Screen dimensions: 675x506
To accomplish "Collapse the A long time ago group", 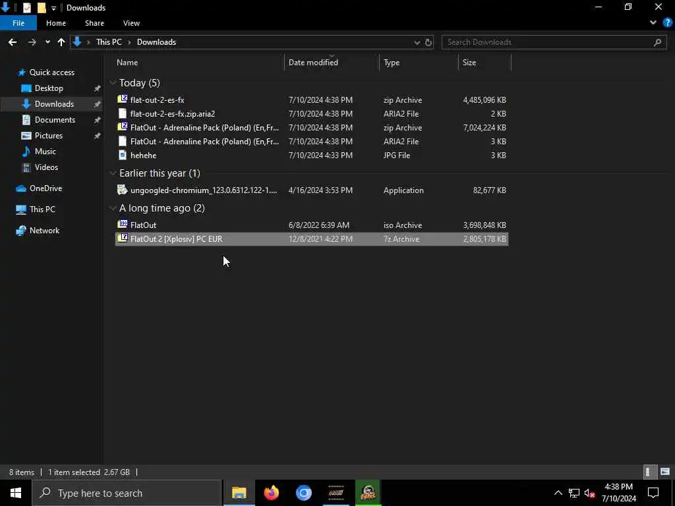I will pyautogui.click(x=113, y=208).
